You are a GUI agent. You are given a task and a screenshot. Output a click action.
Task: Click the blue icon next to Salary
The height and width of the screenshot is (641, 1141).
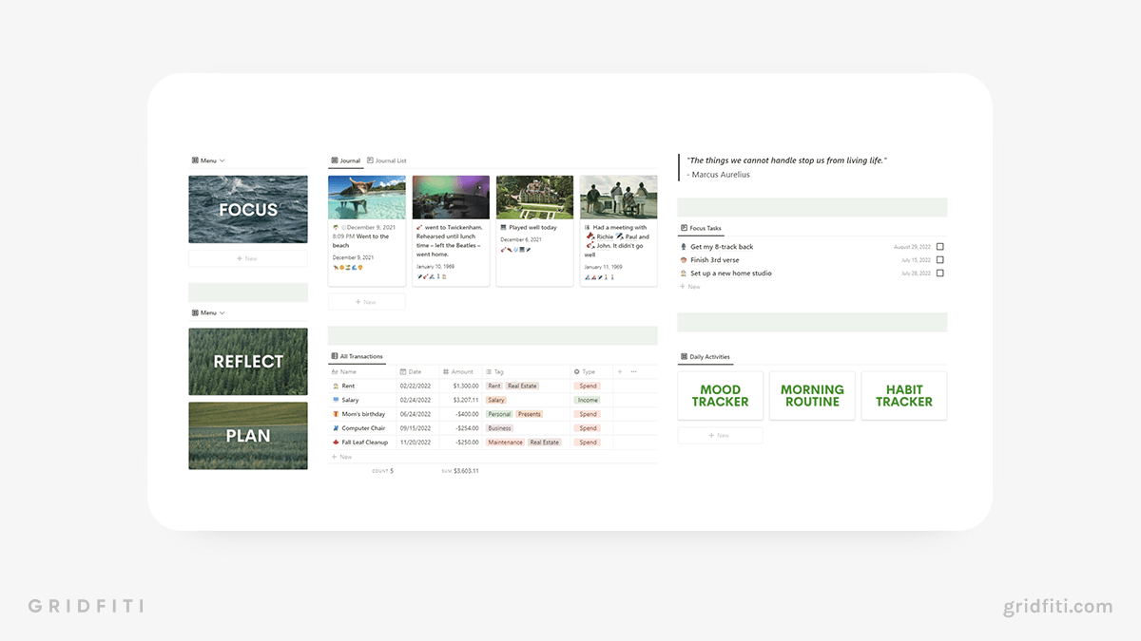[x=336, y=400]
